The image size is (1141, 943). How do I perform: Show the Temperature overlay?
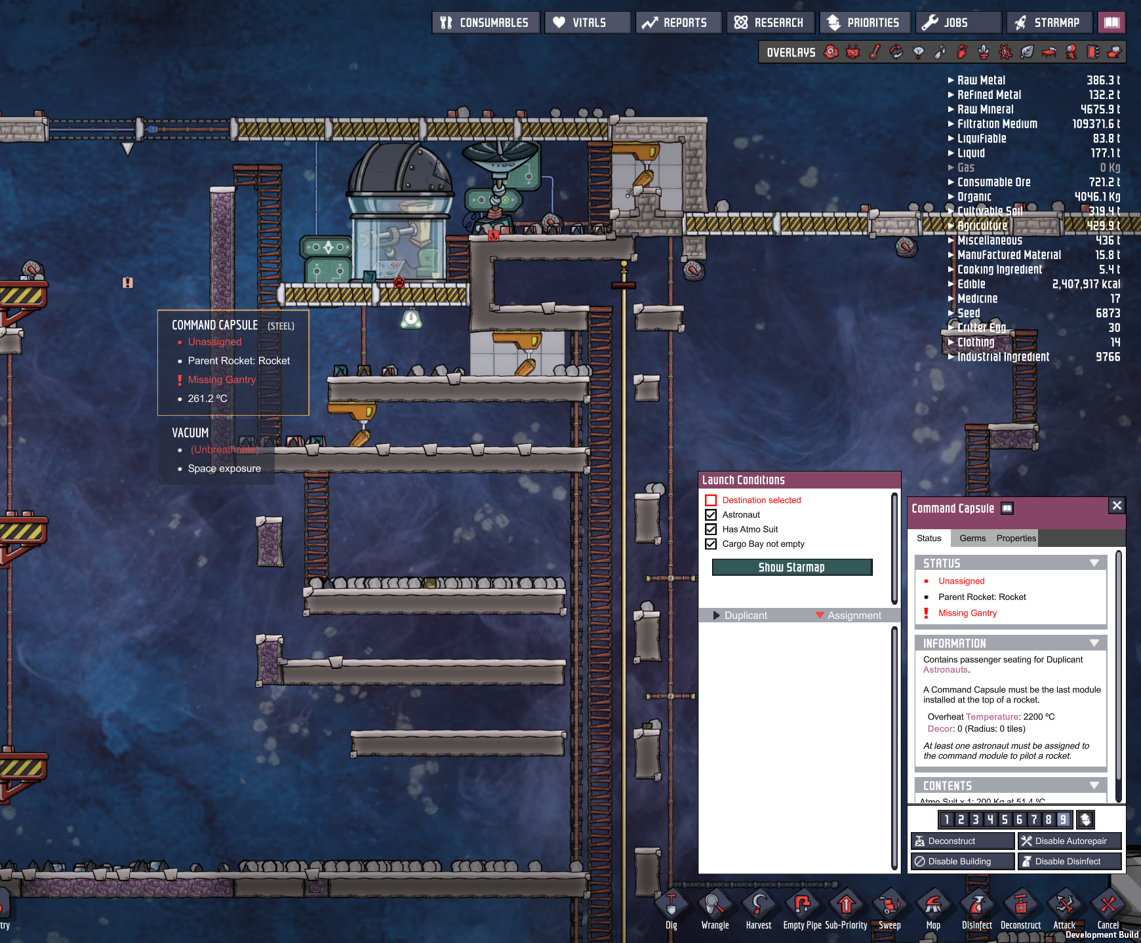875,52
